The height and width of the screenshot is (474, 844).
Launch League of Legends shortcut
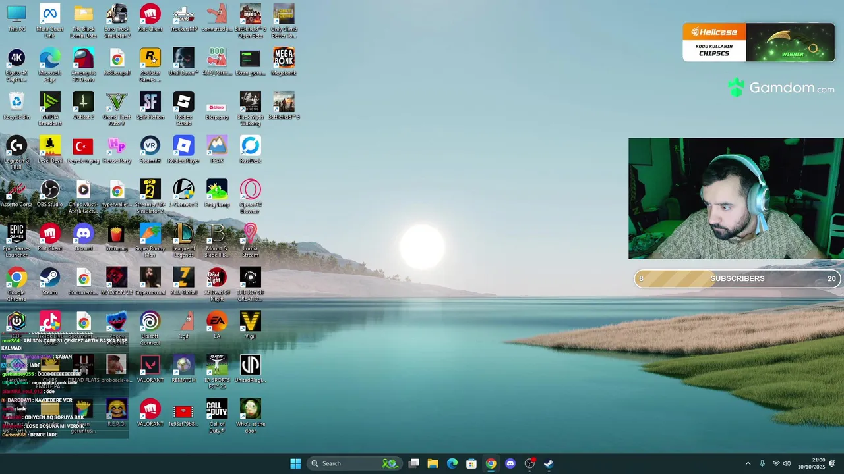click(x=183, y=240)
